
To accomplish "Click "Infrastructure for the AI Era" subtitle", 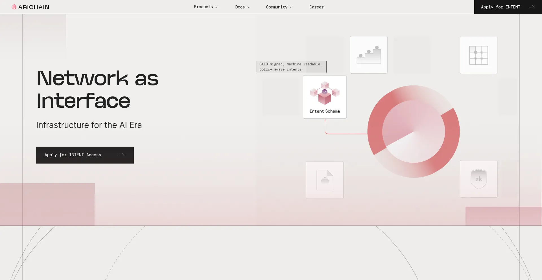I will tap(89, 125).
